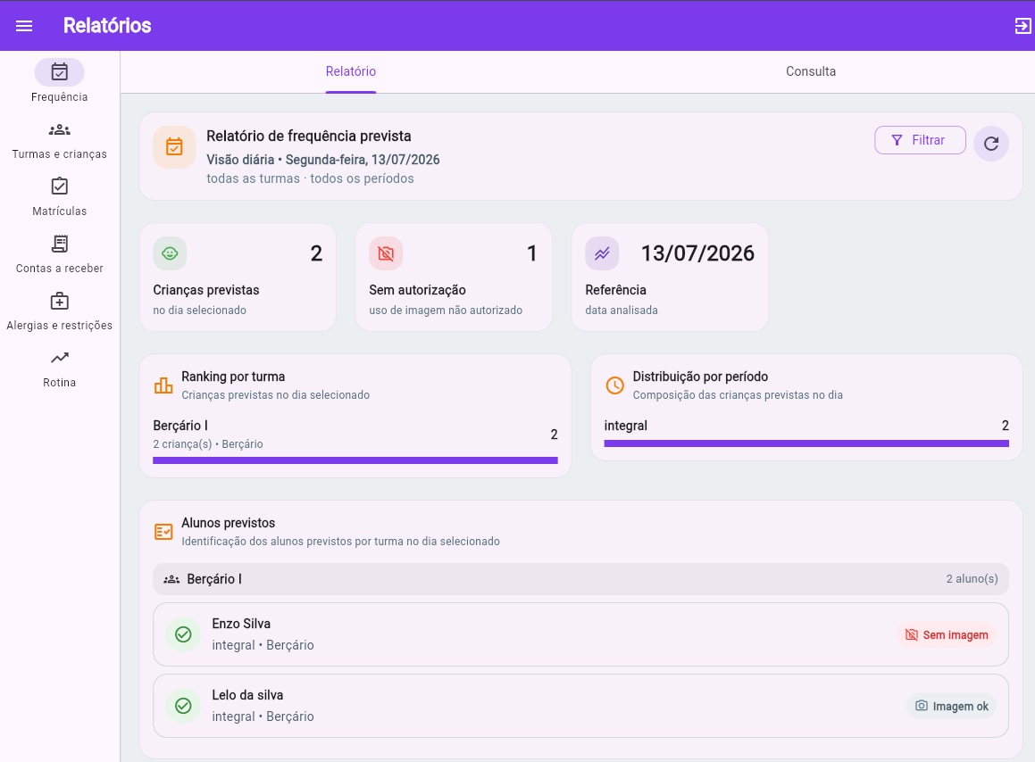Screen dimensions: 1035x762
Task: Click the Sem imagem badge
Action: pos(947,634)
